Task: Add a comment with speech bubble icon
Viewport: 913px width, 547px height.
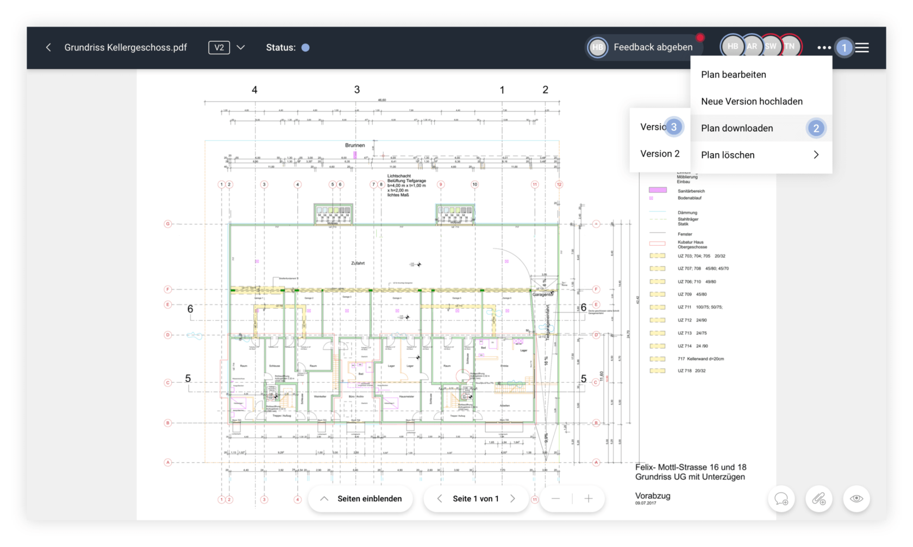Action: (x=781, y=499)
